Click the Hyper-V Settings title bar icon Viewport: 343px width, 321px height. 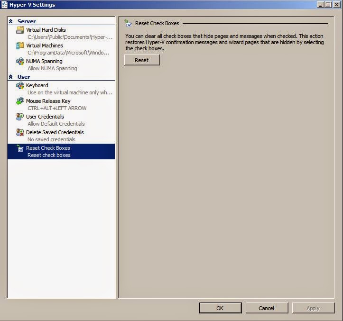pyautogui.click(x=4, y=5)
